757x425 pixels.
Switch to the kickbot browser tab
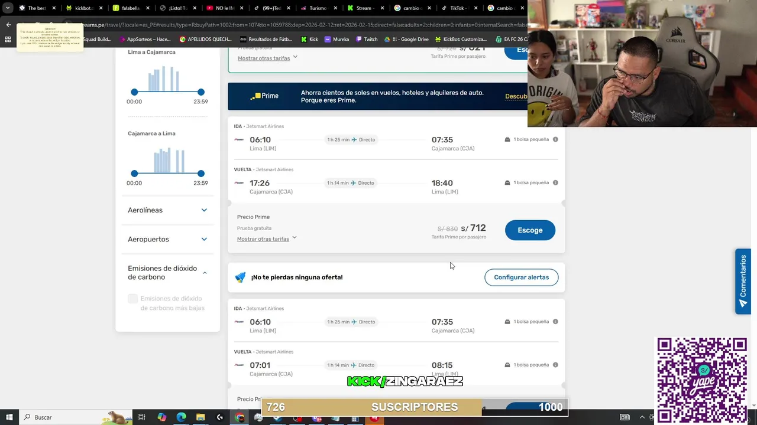pos(84,8)
